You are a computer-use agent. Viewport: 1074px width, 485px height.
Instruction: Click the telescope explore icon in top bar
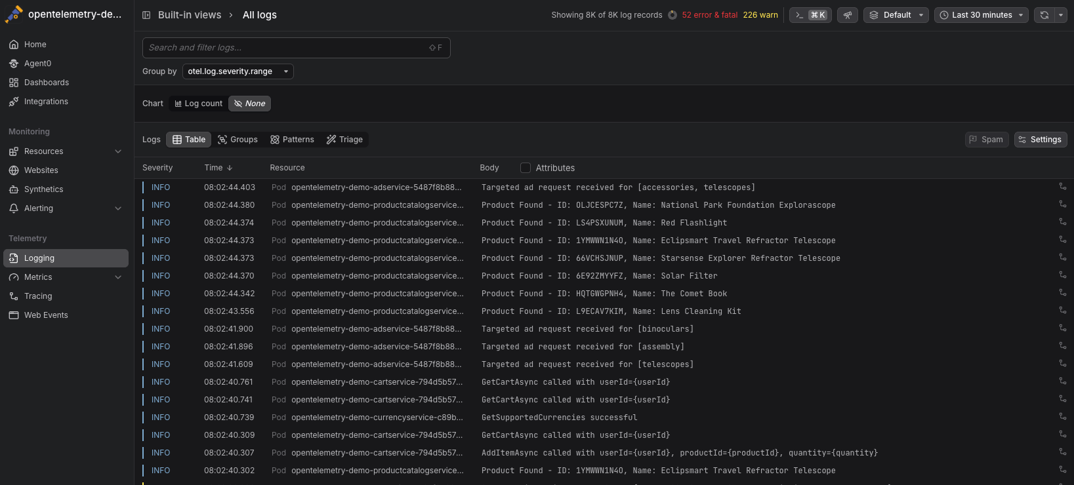pos(848,15)
